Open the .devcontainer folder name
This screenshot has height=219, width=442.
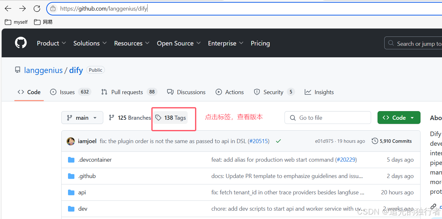coord(95,160)
